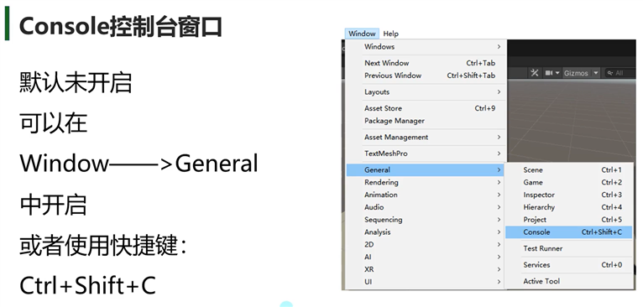Screen dimensions: 643x307
Task: Toggle the Gizmos button
Action: 576,73
